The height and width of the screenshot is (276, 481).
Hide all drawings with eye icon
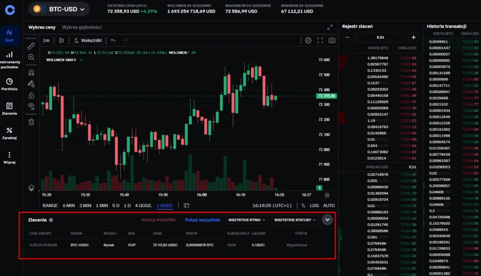tap(31, 107)
